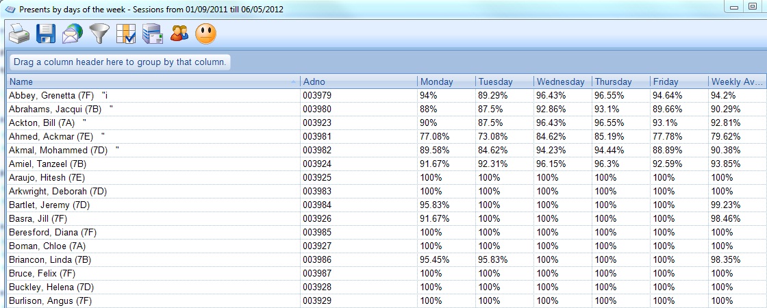Viewport: 767px width, 308px height.
Task: Sort by the Monday column header
Action: click(446, 81)
